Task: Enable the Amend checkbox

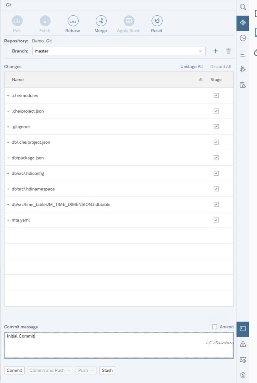Action: (215, 327)
